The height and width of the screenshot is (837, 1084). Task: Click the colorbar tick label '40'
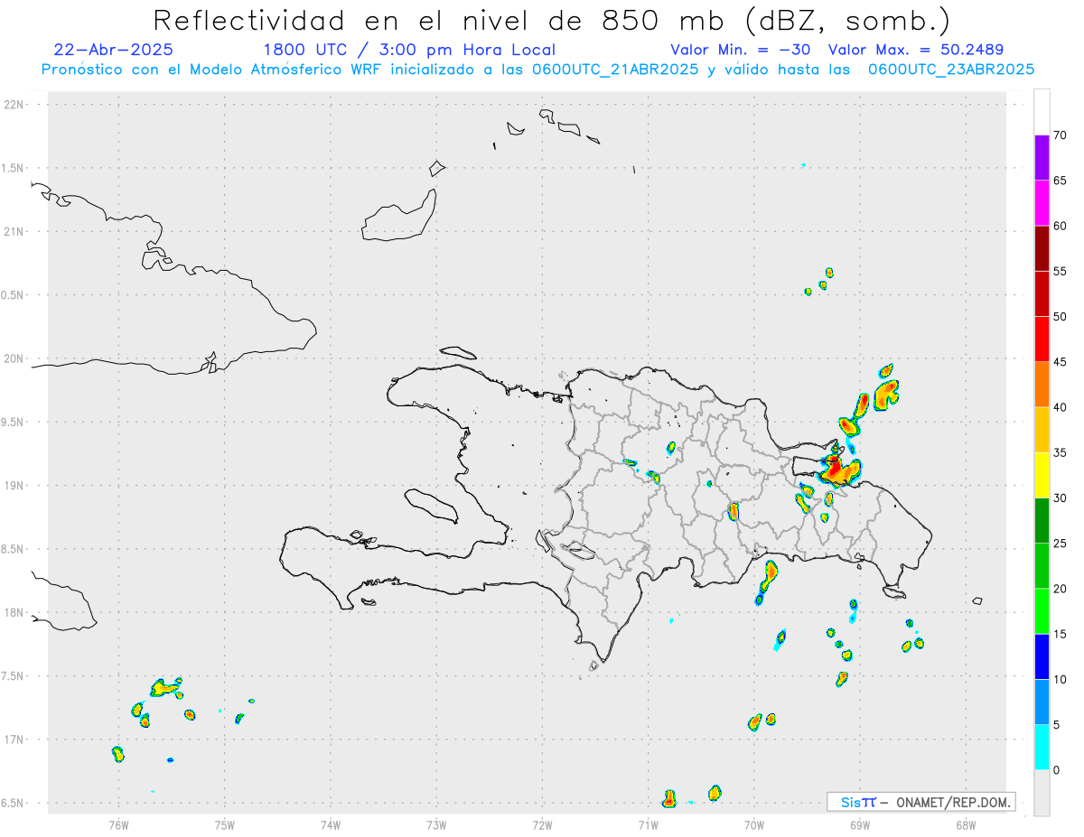1060,407
